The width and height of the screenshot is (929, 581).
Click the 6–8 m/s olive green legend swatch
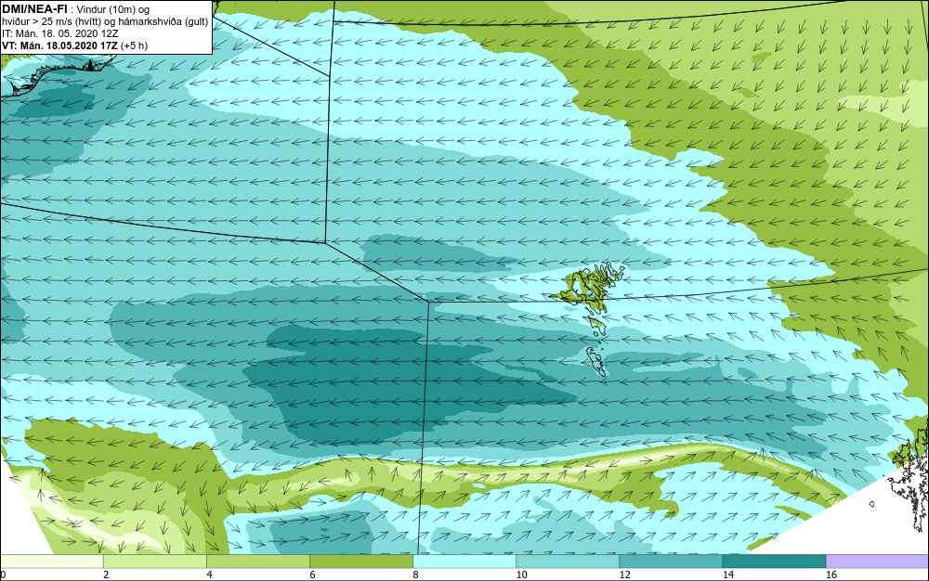coord(360,561)
